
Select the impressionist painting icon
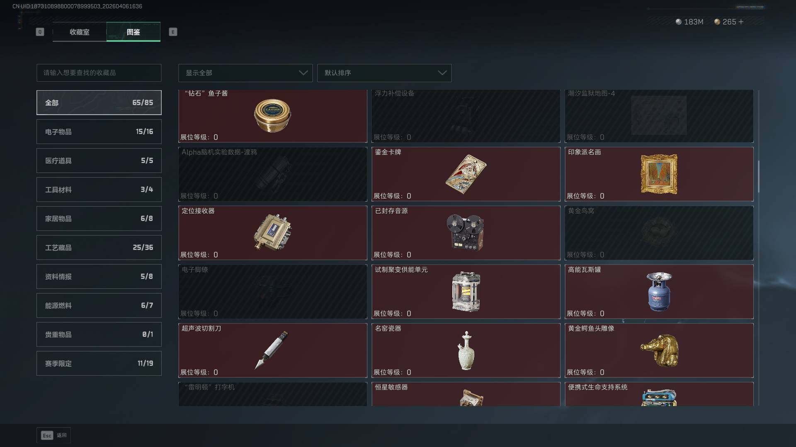point(659,174)
